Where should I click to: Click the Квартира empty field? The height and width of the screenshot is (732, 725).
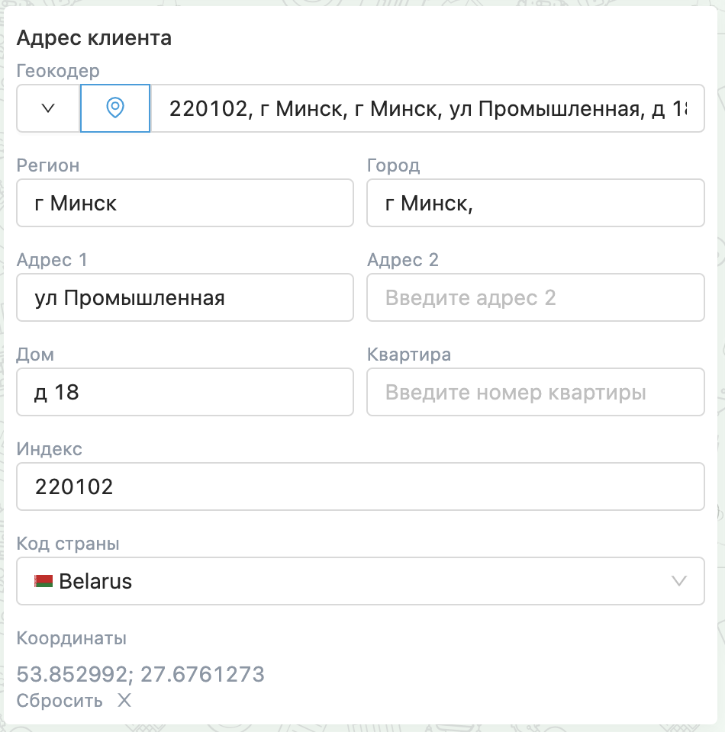point(535,392)
